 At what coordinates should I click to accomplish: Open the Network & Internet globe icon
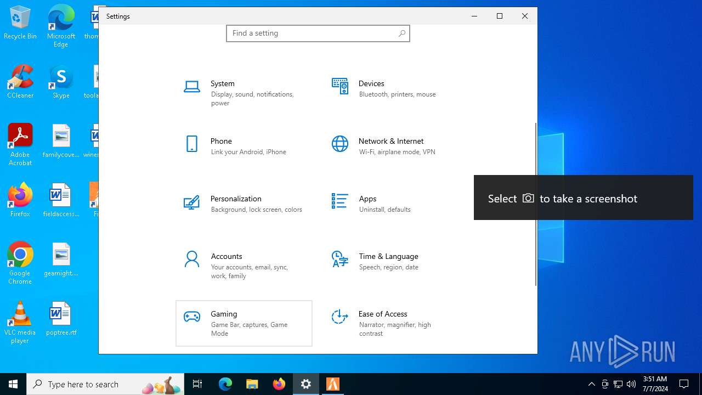click(x=339, y=144)
